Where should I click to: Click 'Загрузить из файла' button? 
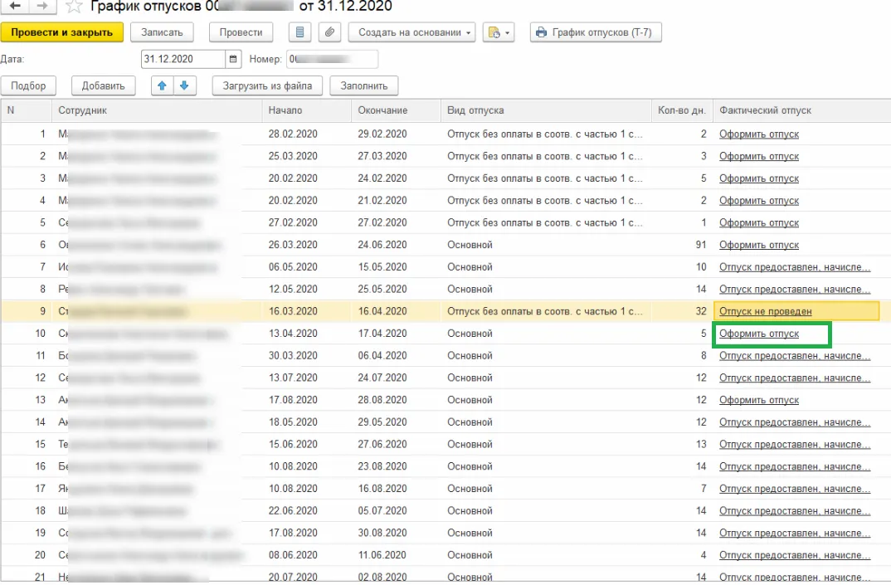click(267, 85)
